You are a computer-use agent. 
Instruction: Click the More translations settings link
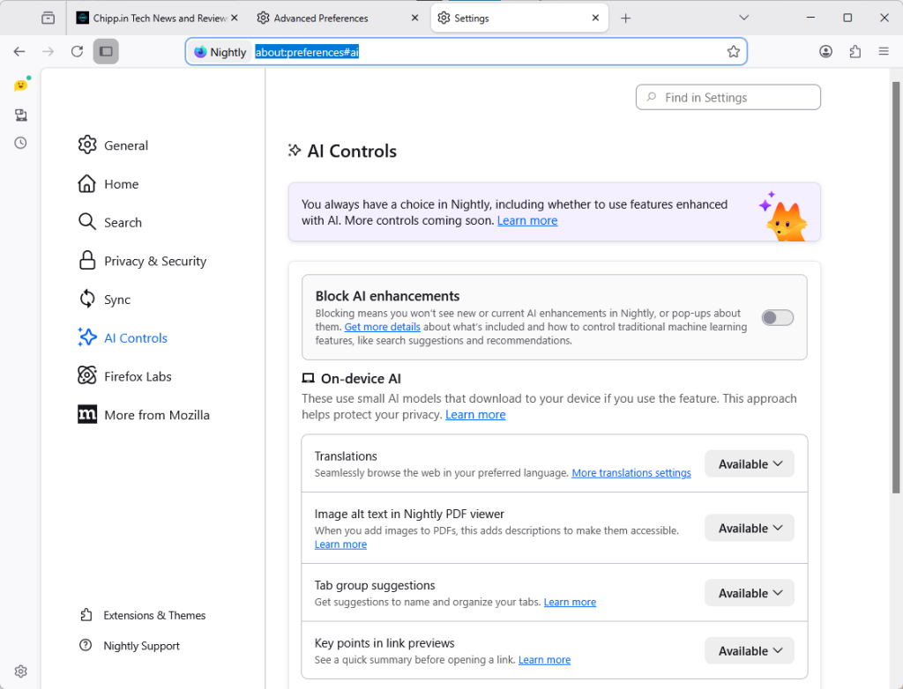pos(631,473)
